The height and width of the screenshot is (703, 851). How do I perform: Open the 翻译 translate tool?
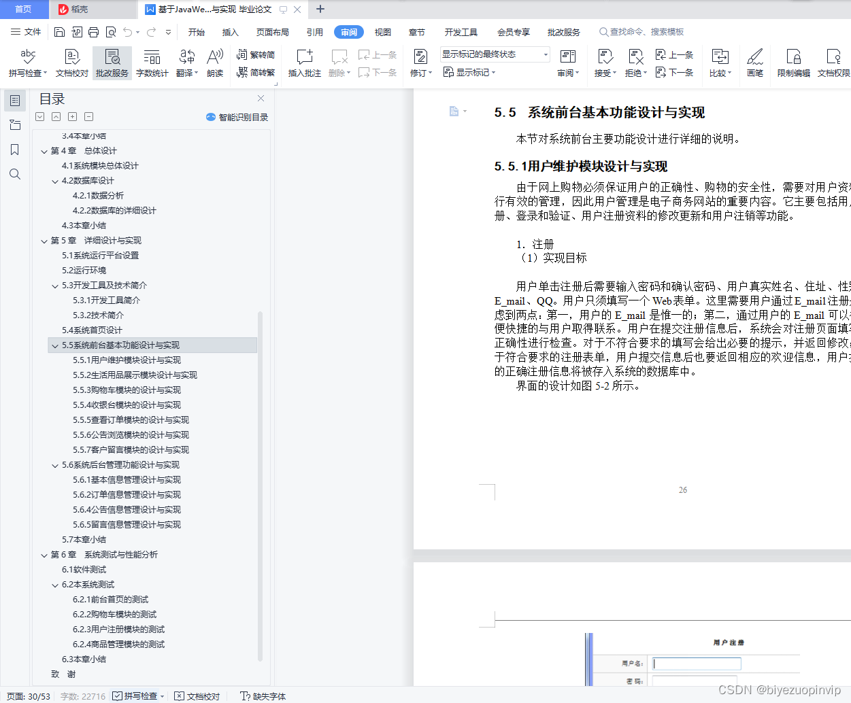pyautogui.click(x=186, y=63)
